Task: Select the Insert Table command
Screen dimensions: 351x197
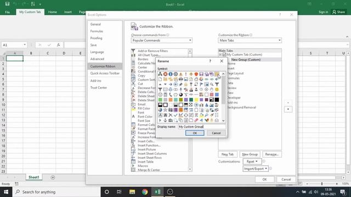Action: point(145,162)
